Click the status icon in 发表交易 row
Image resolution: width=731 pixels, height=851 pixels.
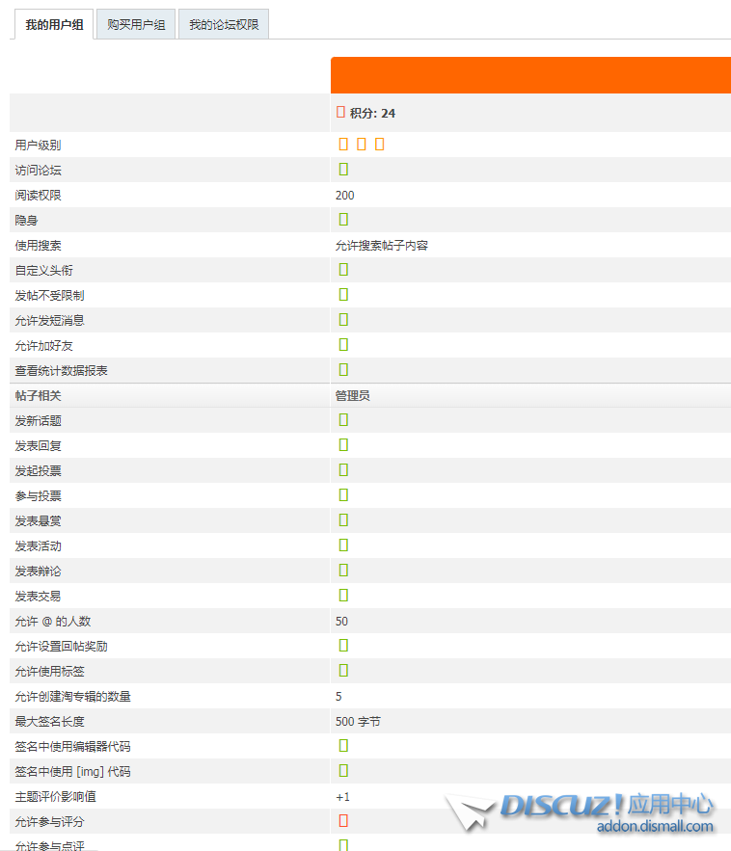[x=343, y=595]
